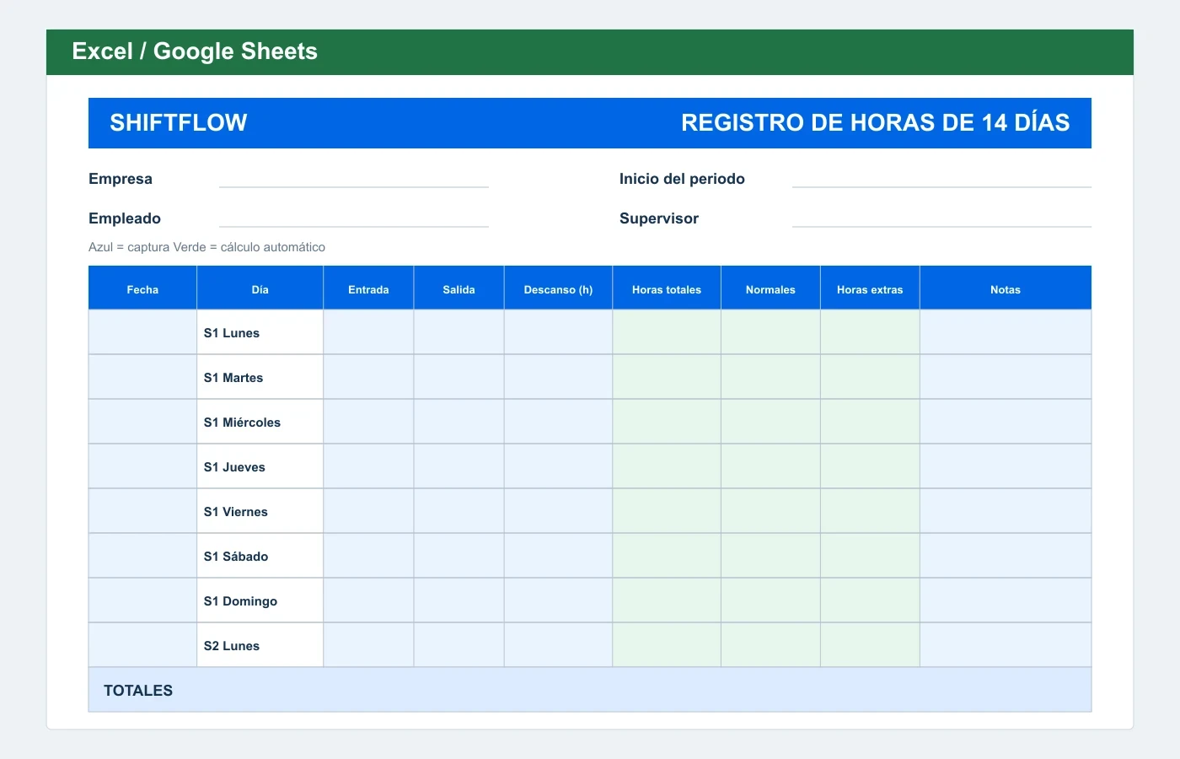Click the S2 Lunes day cell
The height and width of the screenshot is (759, 1180).
pyautogui.click(x=260, y=645)
